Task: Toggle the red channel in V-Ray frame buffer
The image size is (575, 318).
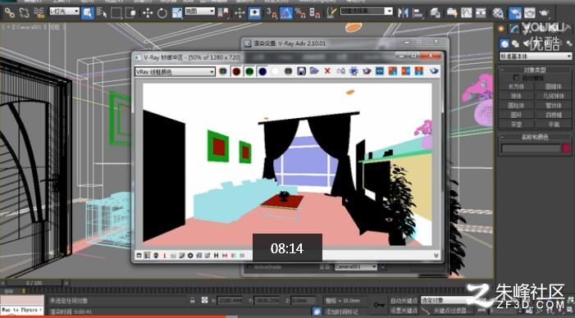Action: click(x=236, y=71)
